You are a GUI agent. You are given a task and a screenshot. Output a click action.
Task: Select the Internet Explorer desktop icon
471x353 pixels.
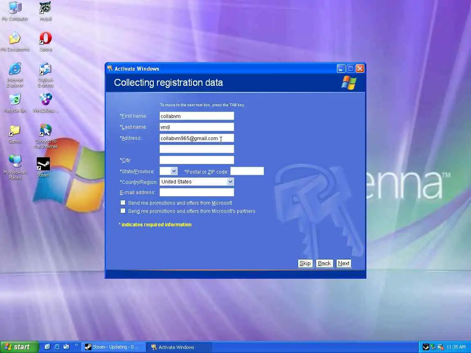(x=15, y=75)
